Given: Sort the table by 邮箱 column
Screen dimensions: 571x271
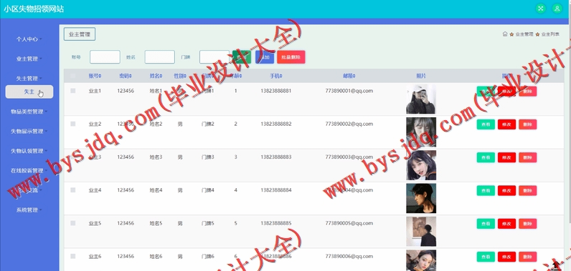Looking at the screenshot, I should tap(349, 76).
